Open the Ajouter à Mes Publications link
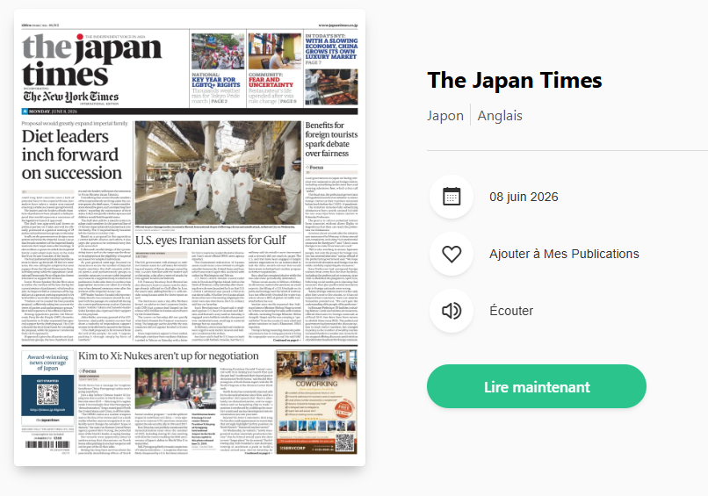 tap(564, 254)
